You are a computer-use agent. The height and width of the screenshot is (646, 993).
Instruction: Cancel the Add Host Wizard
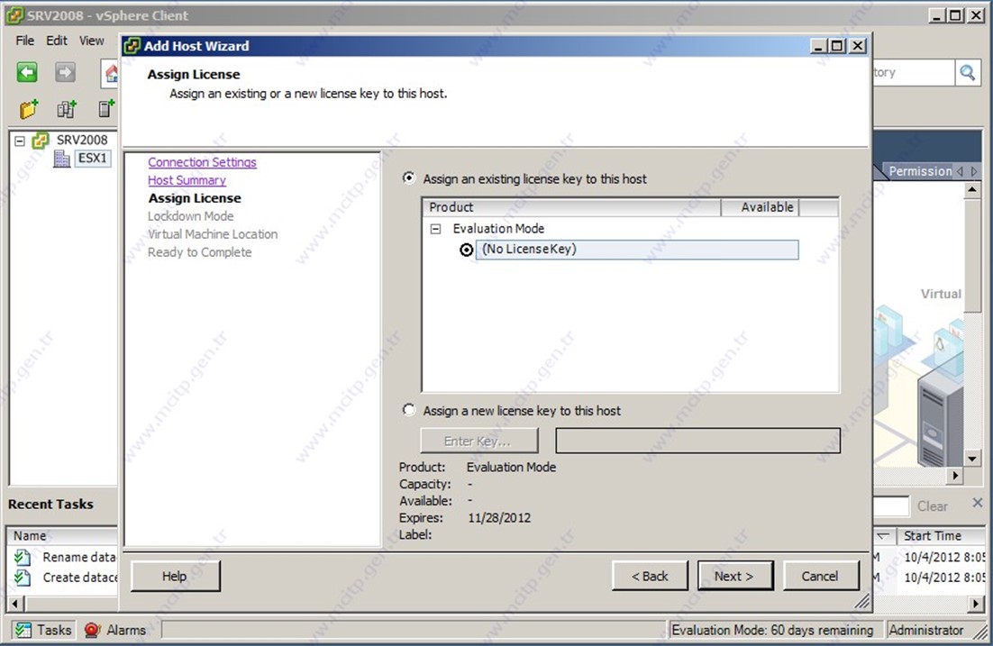click(x=821, y=577)
